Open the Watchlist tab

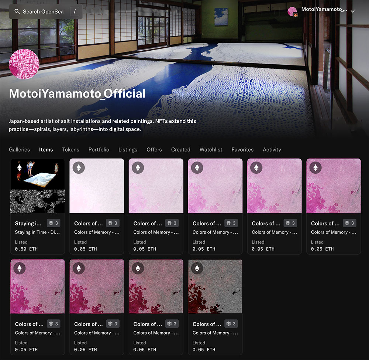pyautogui.click(x=211, y=150)
